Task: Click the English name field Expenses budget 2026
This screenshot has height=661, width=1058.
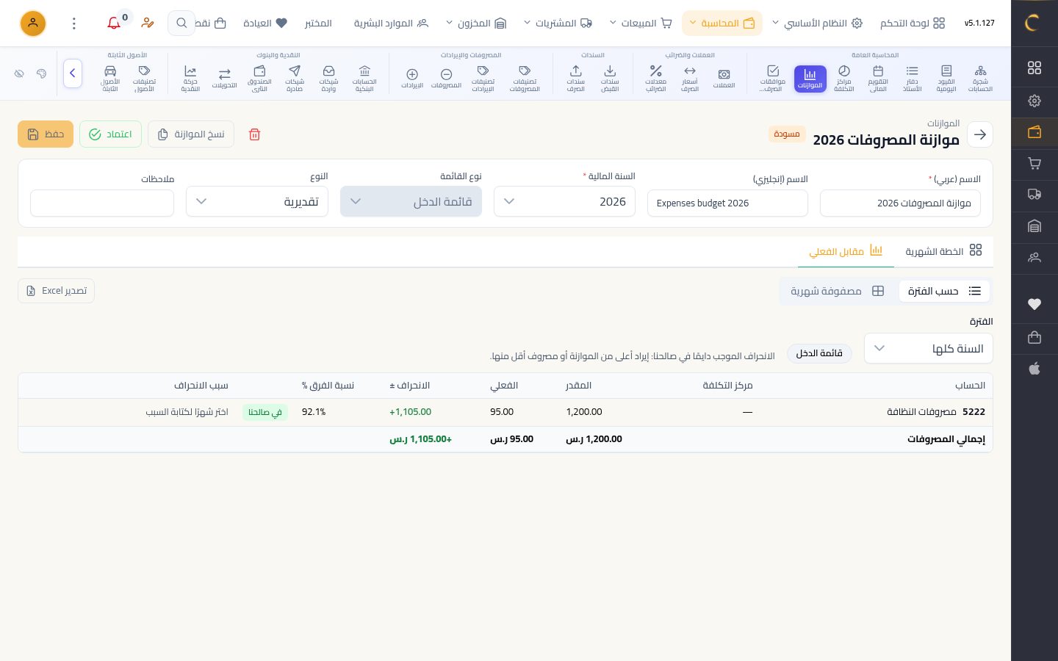Action: [727, 203]
